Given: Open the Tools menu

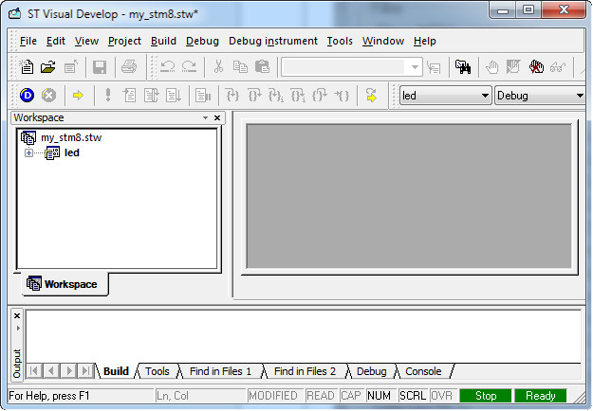Looking at the screenshot, I should [340, 41].
